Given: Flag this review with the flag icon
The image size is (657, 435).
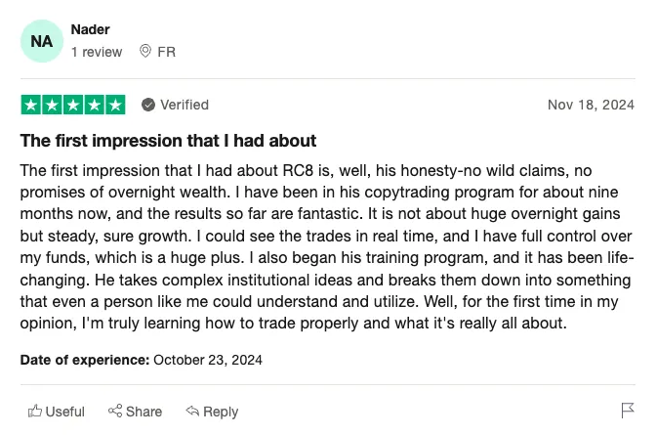Looking at the screenshot, I should pos(628,411).
